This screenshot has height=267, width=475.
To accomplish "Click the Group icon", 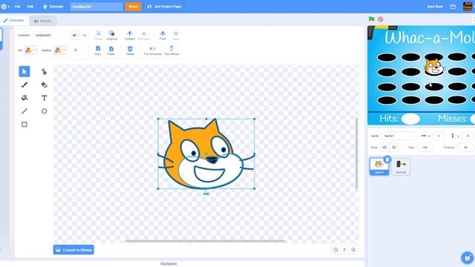I will (x=99, y=35).
